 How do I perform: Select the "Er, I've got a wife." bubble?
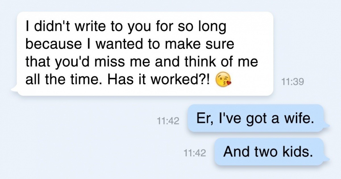point(255,118)
